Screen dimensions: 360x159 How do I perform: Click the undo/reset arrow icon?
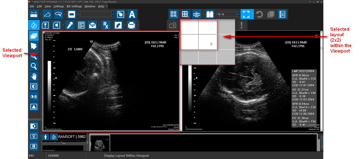[x=259, y=14]
